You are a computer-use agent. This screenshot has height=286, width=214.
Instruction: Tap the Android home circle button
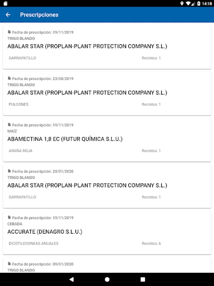[107, 279]
